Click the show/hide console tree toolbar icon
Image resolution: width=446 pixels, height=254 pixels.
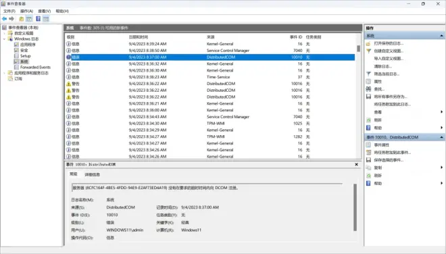29,19
